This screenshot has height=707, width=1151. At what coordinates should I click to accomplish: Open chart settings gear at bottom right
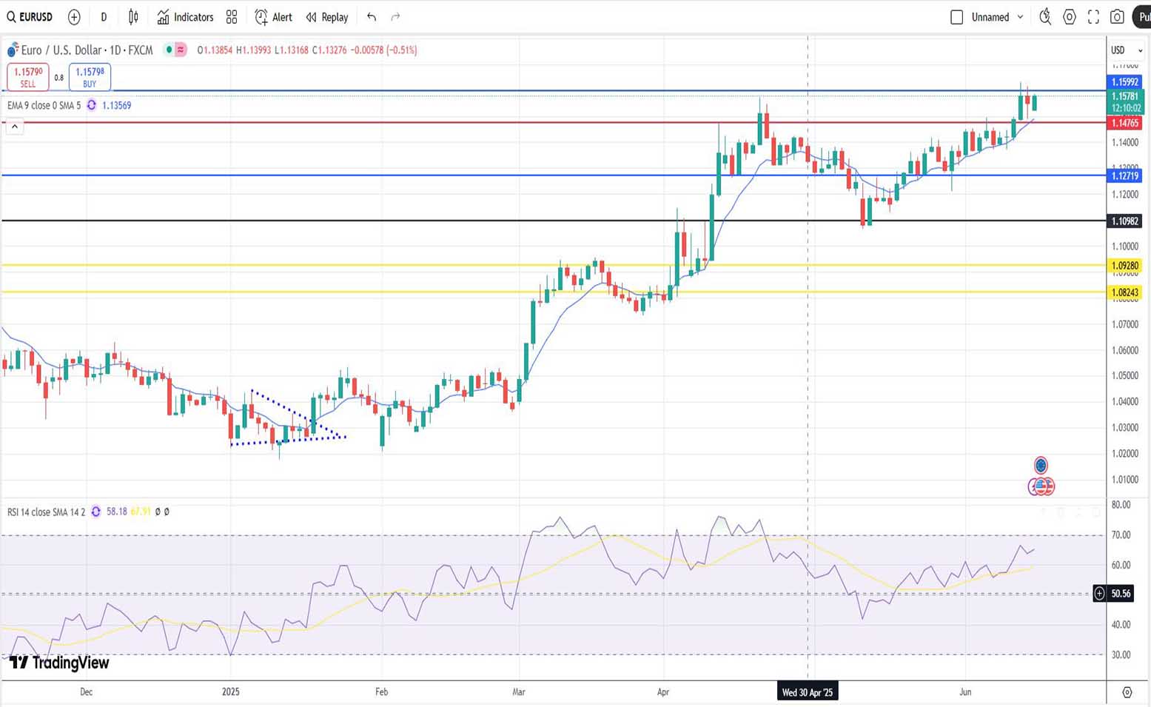1127,692
